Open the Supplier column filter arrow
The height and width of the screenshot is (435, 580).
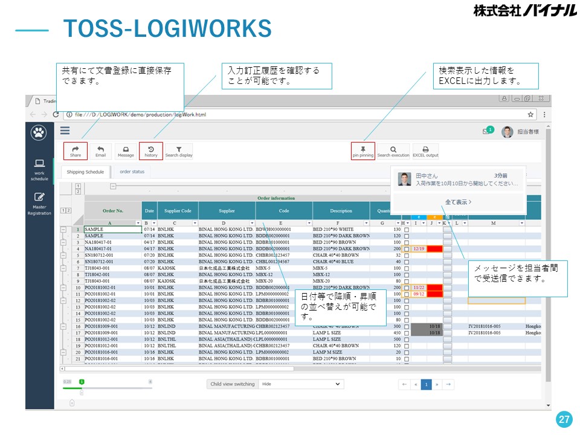tap(252, 224)
